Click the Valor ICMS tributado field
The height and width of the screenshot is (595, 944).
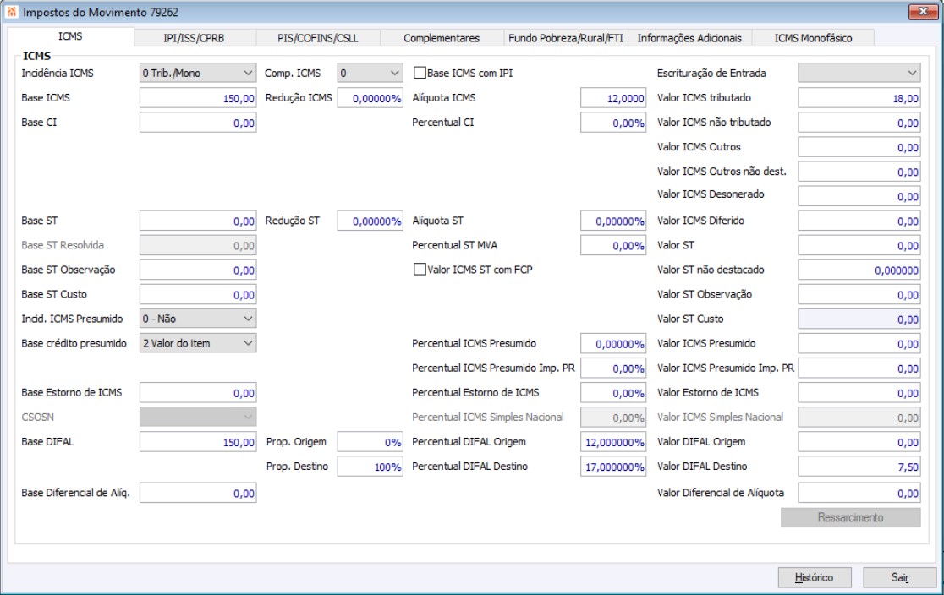[859, 98]
